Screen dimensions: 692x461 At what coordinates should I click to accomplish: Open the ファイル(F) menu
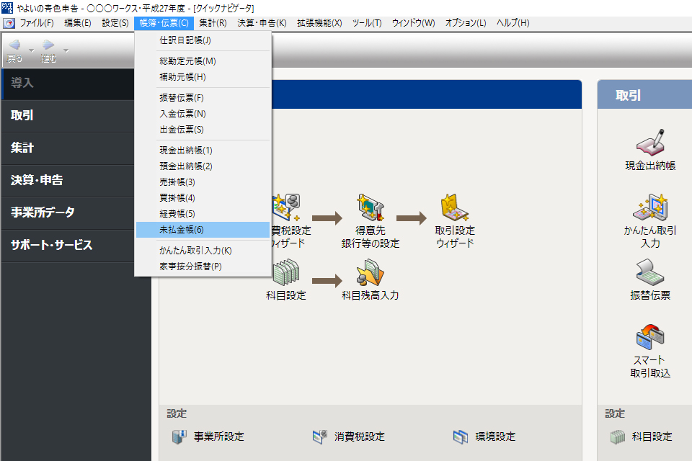click(x=37, y=23)
